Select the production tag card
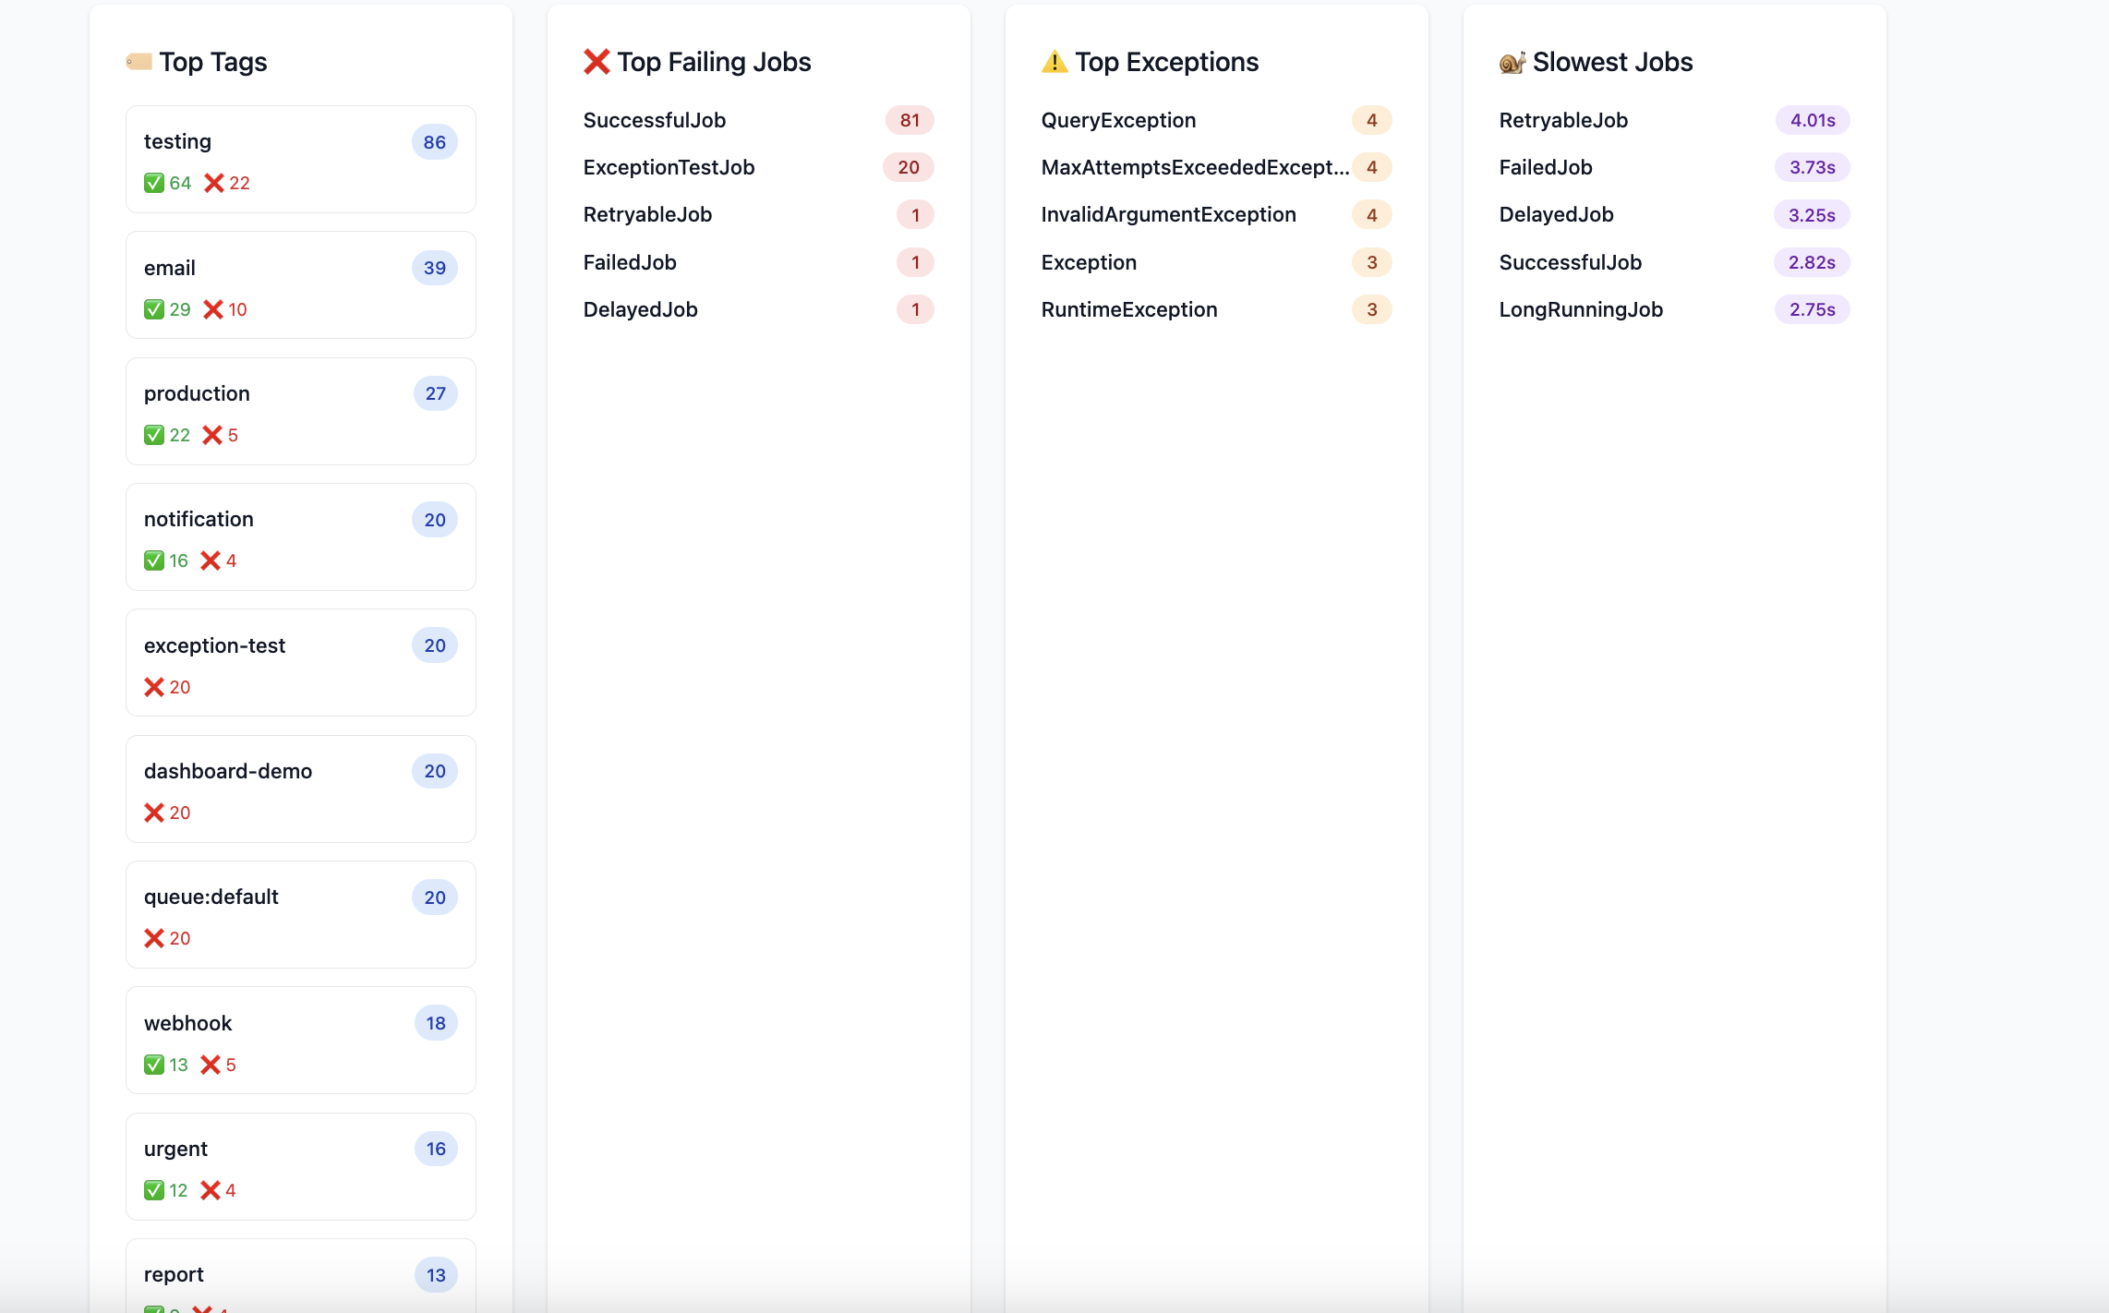The height and width of the screenshot is (1313, 2109). click(x=300, y=412)
